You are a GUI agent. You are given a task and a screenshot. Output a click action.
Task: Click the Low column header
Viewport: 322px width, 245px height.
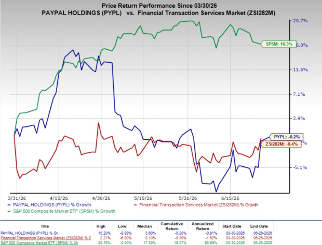point(122,226)
